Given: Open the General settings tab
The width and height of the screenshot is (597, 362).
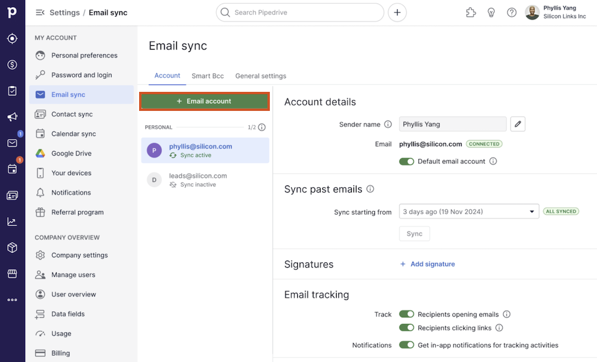Looking at the screenshot, I should click(260, 76).
